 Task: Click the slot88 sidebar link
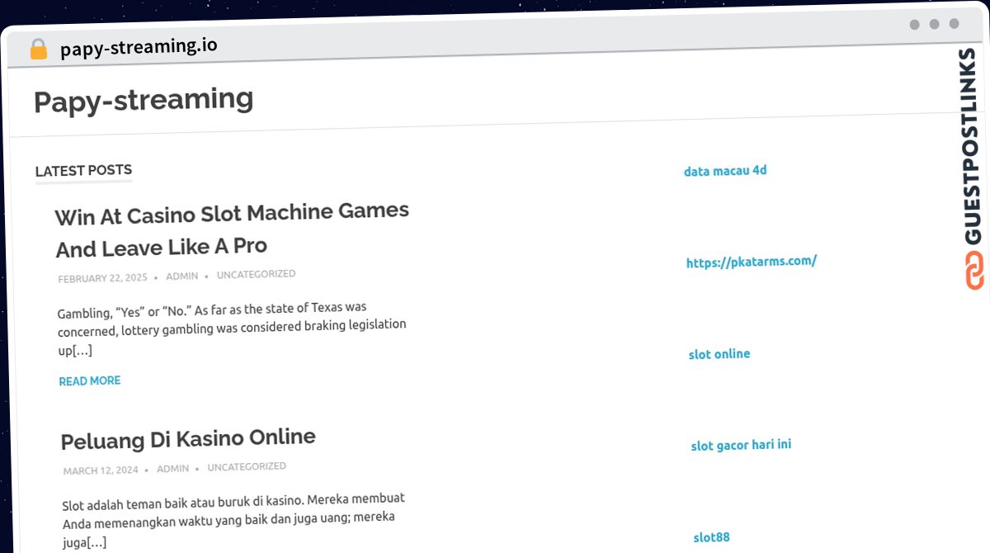(711, 537)
